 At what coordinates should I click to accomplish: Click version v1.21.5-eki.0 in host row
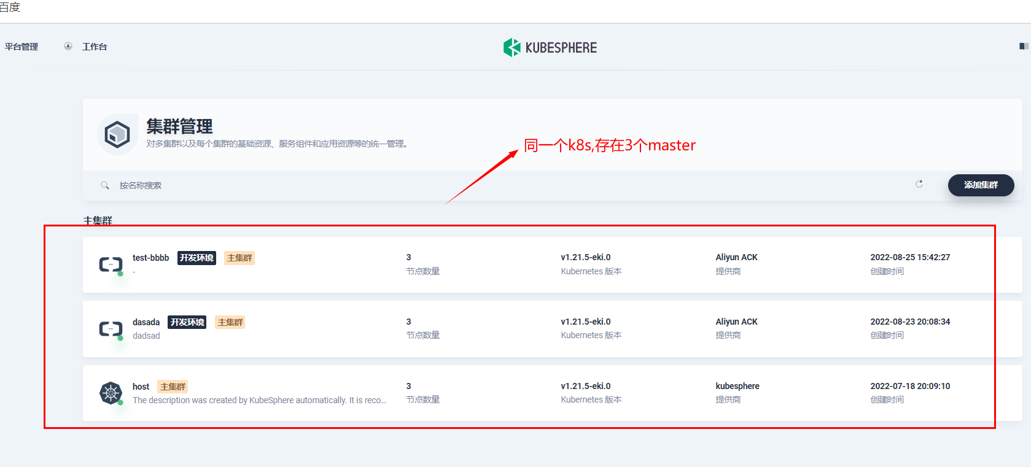pyautogui.click(x=586, y=386)
